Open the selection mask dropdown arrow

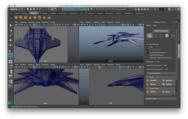pyautogui.click(x=61, y=9)
